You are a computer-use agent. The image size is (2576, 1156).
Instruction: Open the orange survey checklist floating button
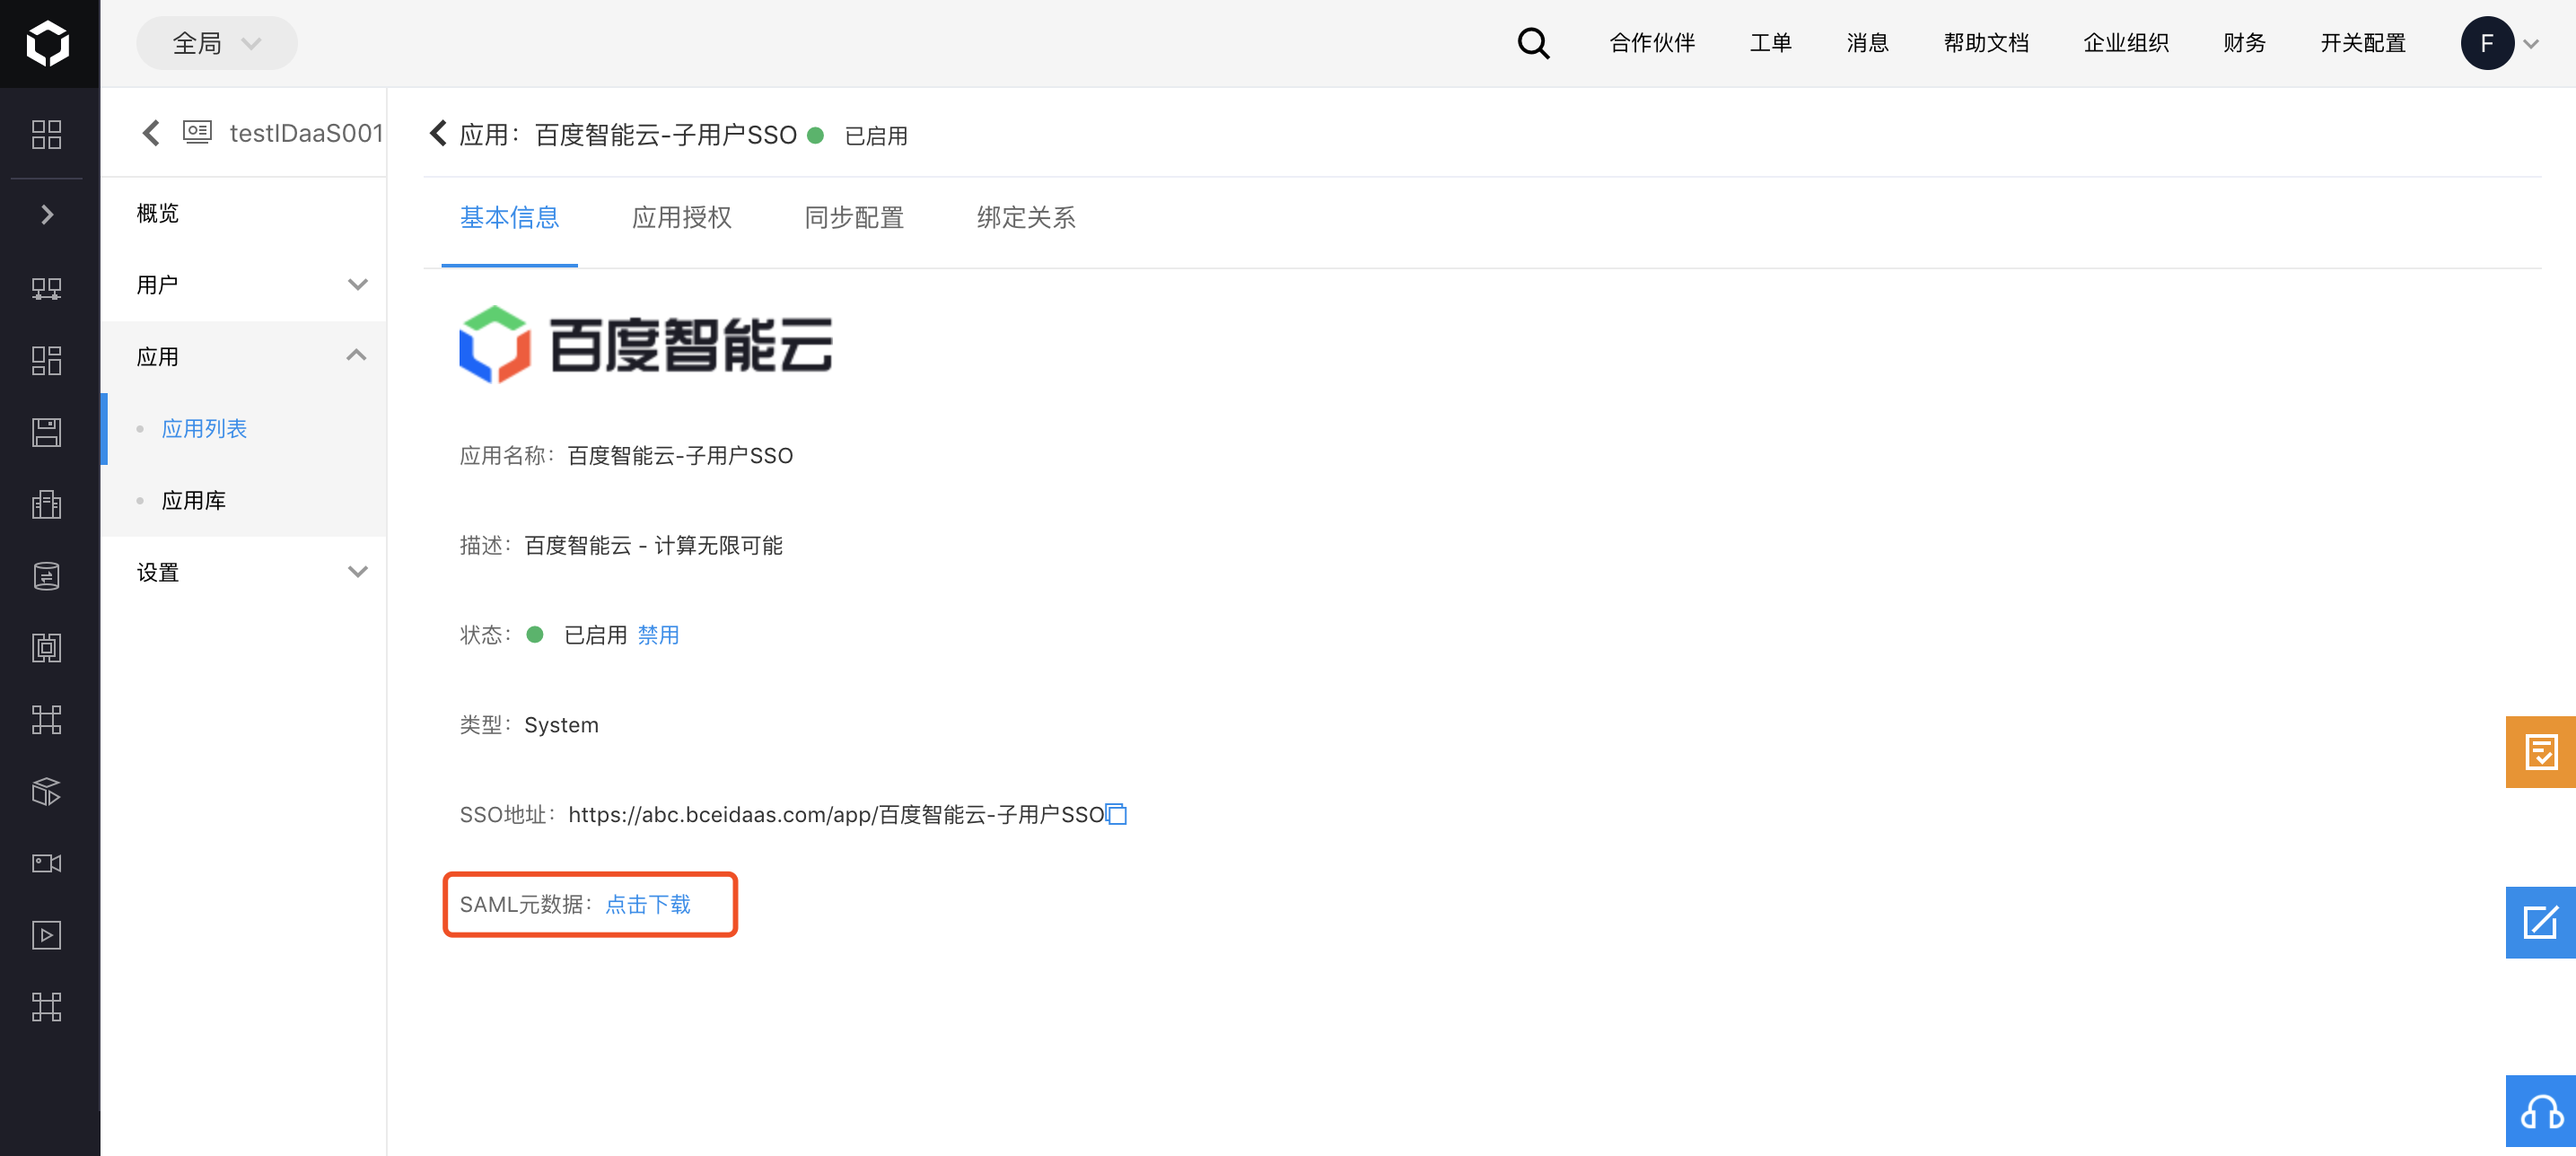(2540, 752)
